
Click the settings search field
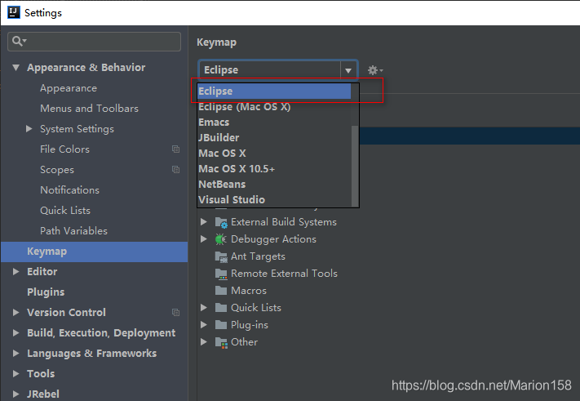coord(94,41)
